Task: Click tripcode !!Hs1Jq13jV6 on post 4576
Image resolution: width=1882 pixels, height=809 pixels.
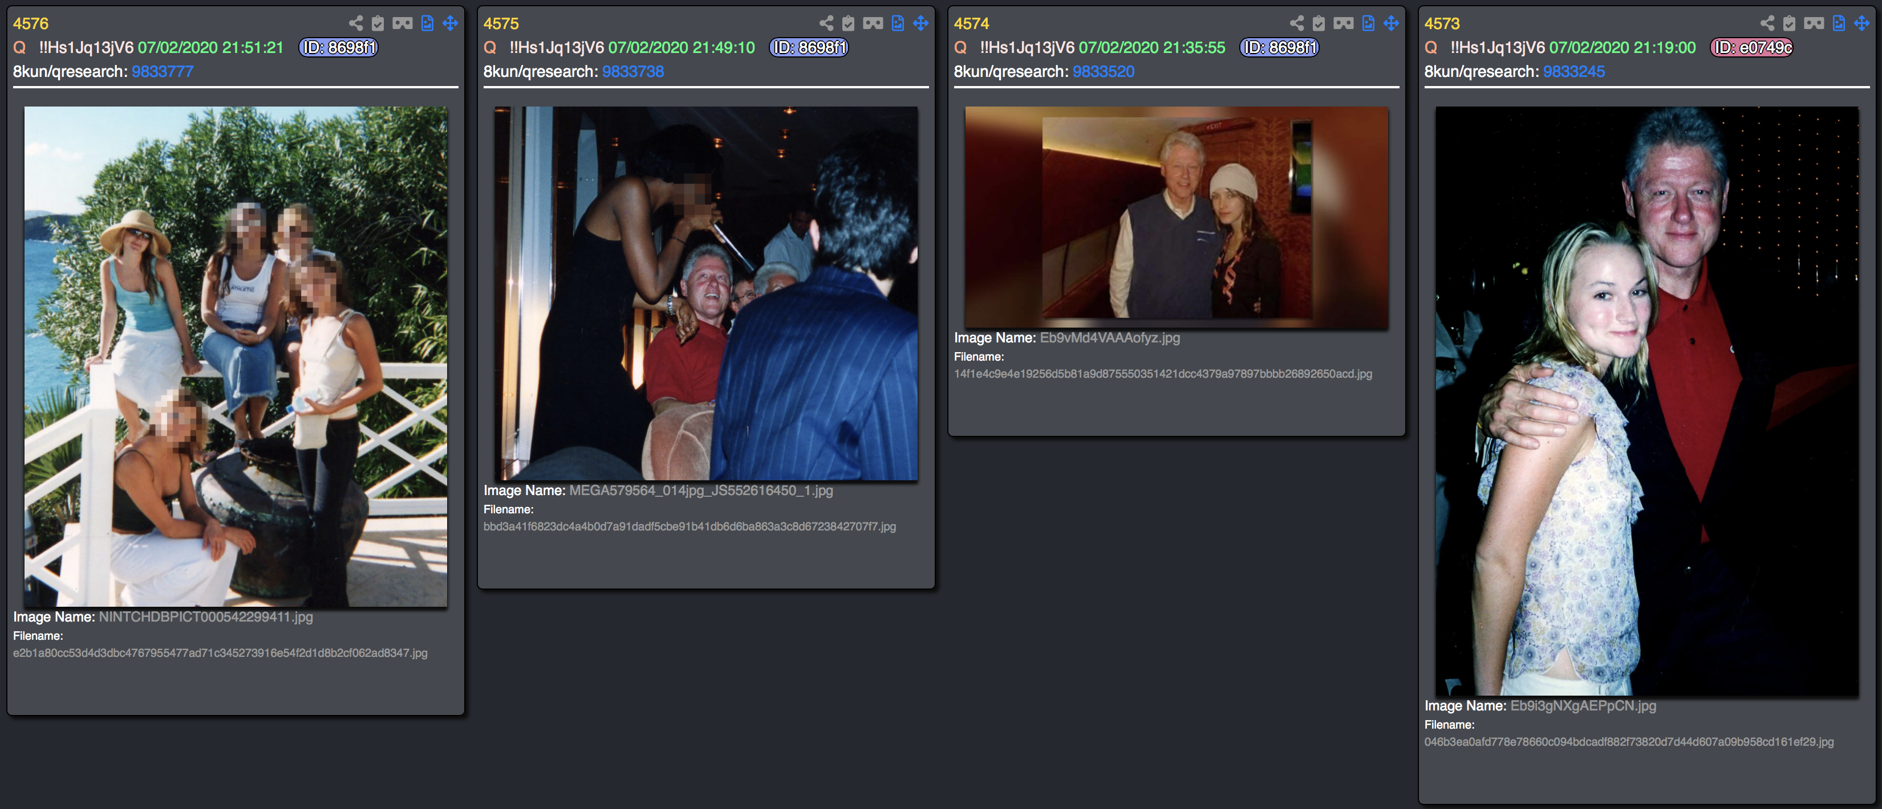Action: tap(86, 47)
